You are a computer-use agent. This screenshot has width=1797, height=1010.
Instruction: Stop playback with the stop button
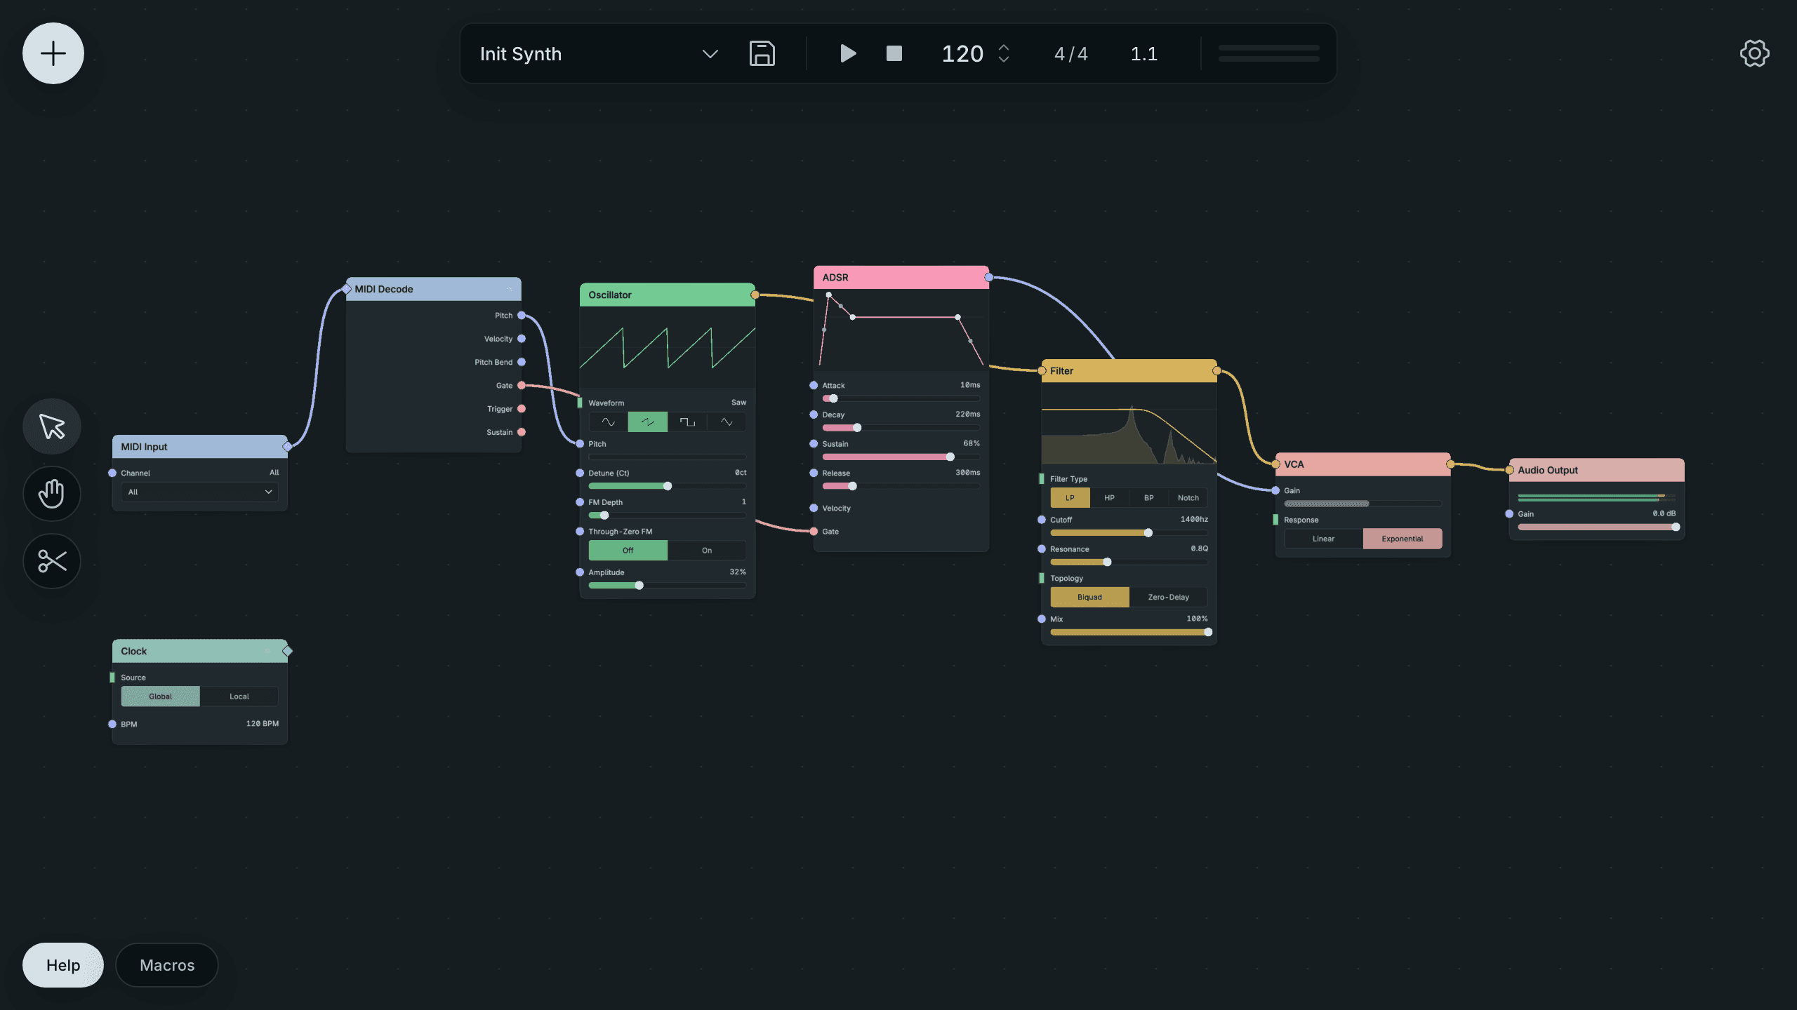point(894,53)
